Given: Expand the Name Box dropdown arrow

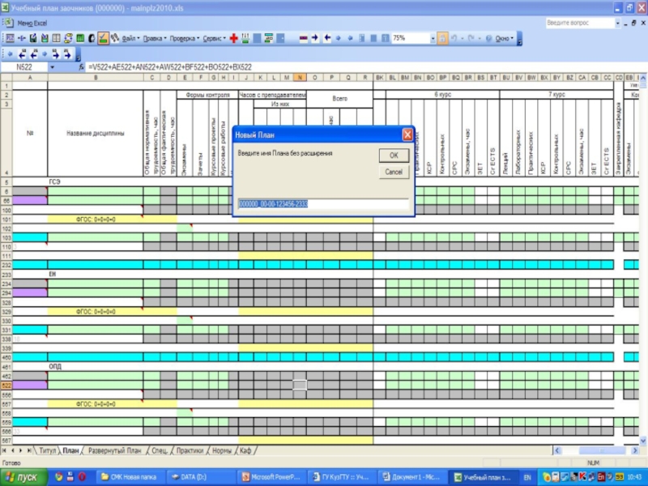Looking at the screenshot, I should 53,67.
